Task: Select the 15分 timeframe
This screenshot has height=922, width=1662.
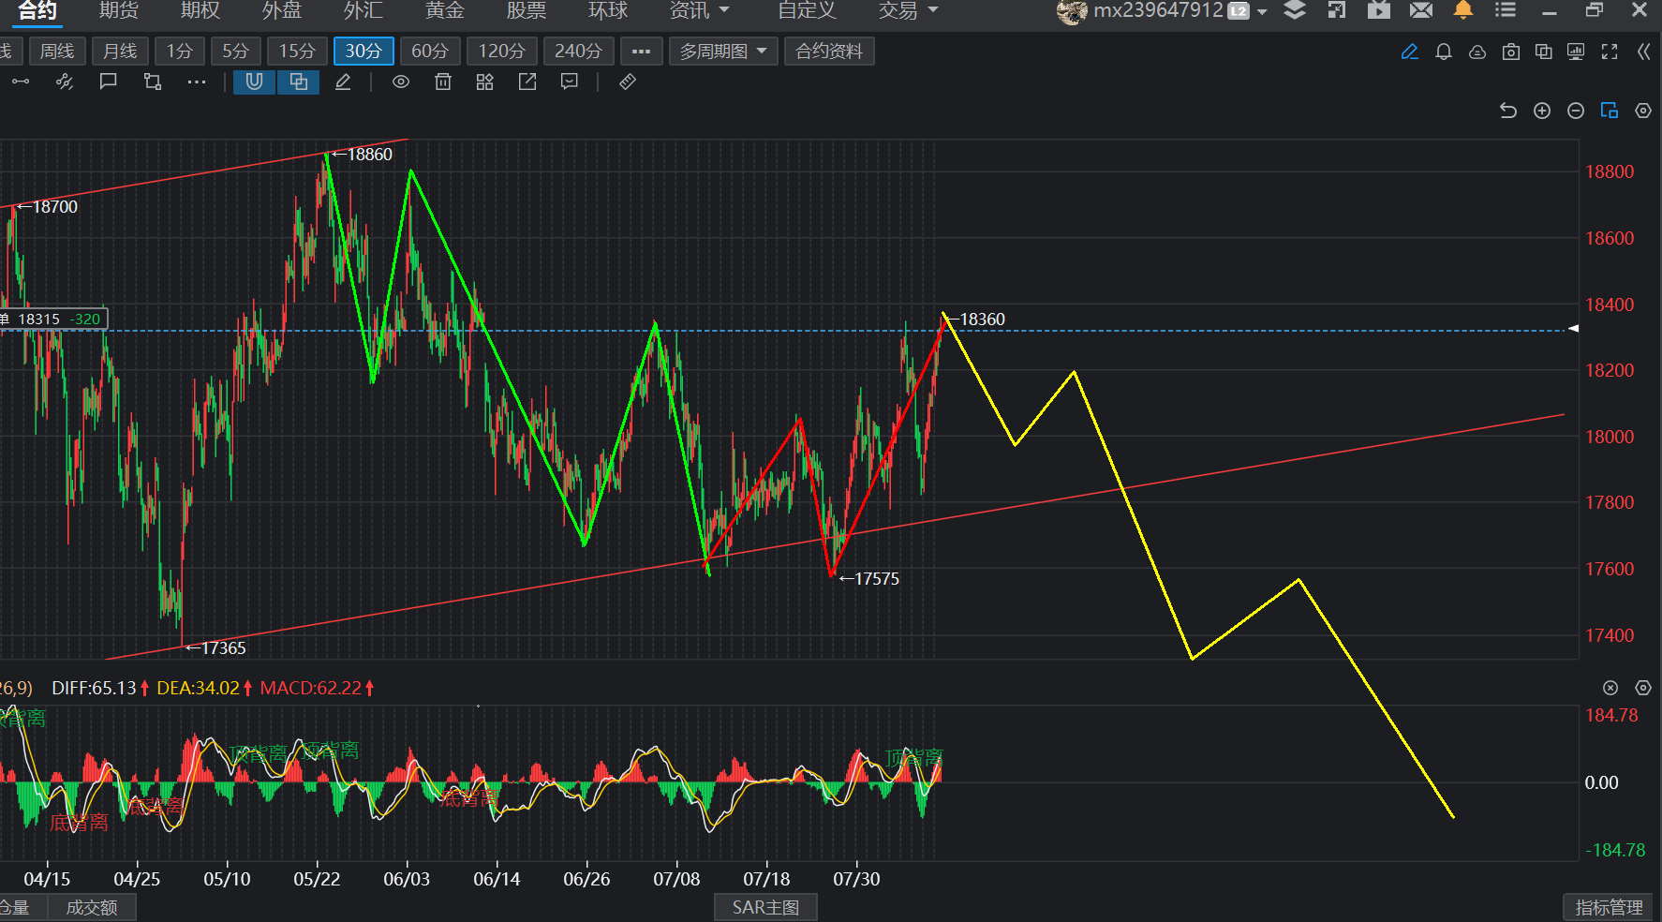Action: pos(297,51)
